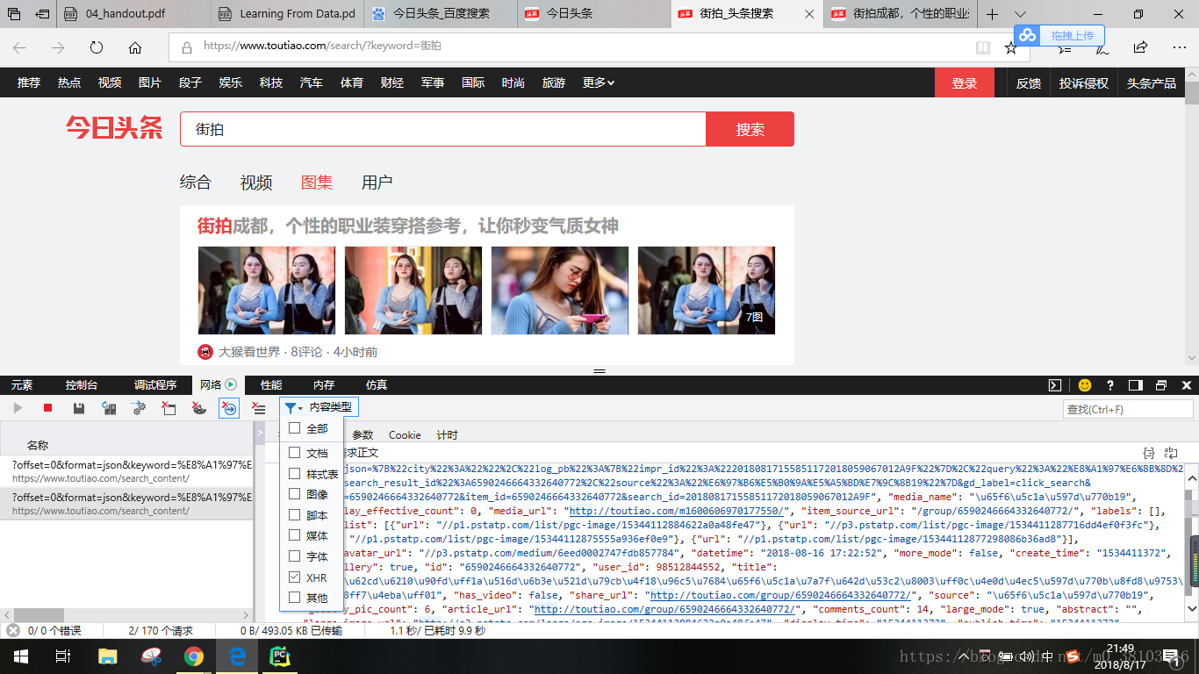
Task: Stop network capture with the red square
Action: coord(48,408)
